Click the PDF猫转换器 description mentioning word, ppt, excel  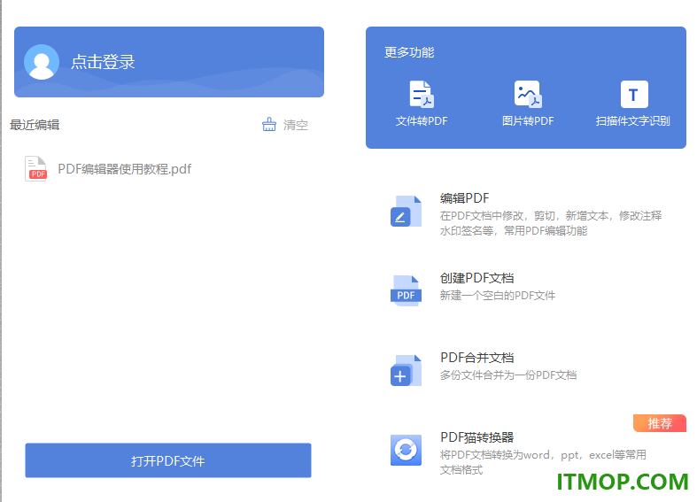[x=543, y=462]
